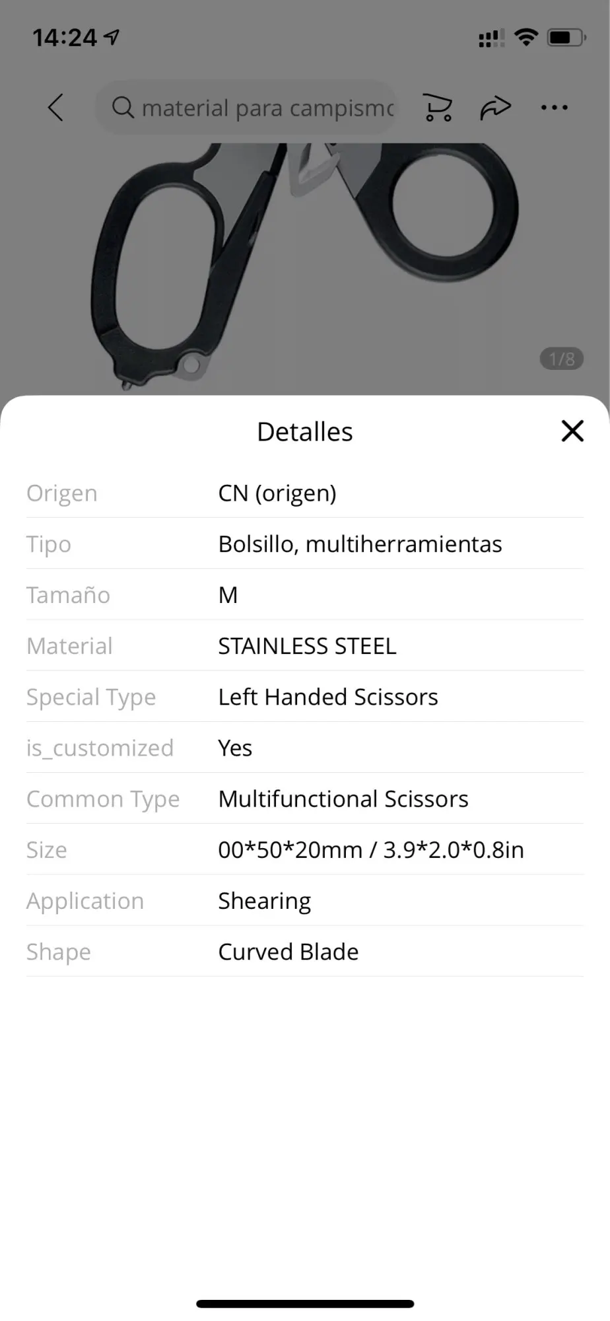The width and height of the screenshot is (610, 1321).
Task: Close the Detalles panel
Action: point(572,431)
